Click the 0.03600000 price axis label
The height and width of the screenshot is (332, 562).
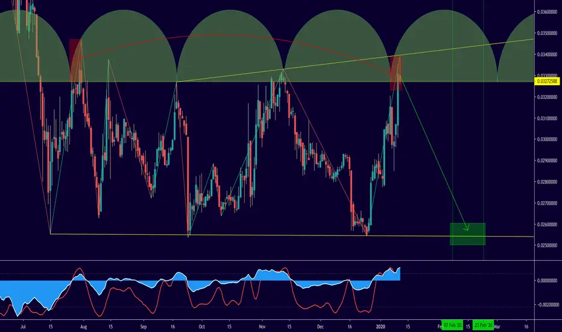click(x=547, y=12)
